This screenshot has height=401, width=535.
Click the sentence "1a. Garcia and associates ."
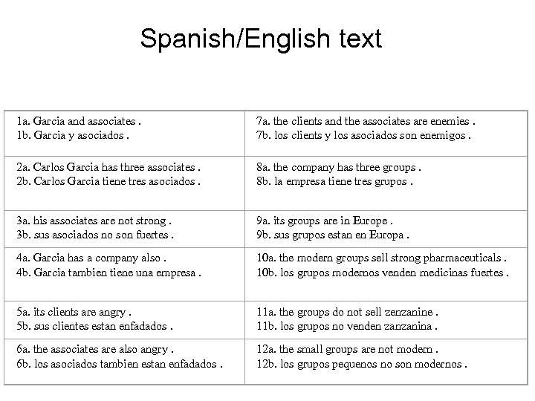[80, 120]
